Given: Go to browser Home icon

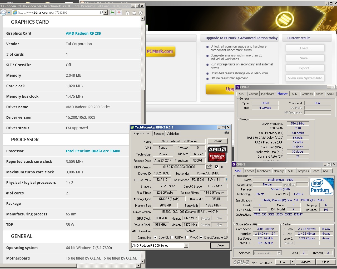Looking at the screenshot, I should [128, 13].
